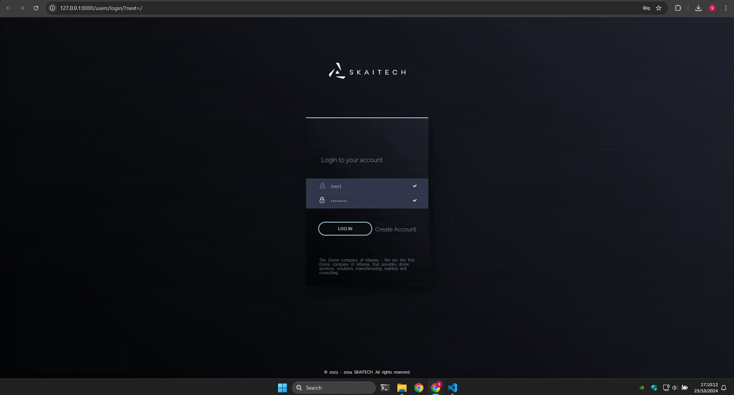Open the volume speaker tray icon

point(674,388)
